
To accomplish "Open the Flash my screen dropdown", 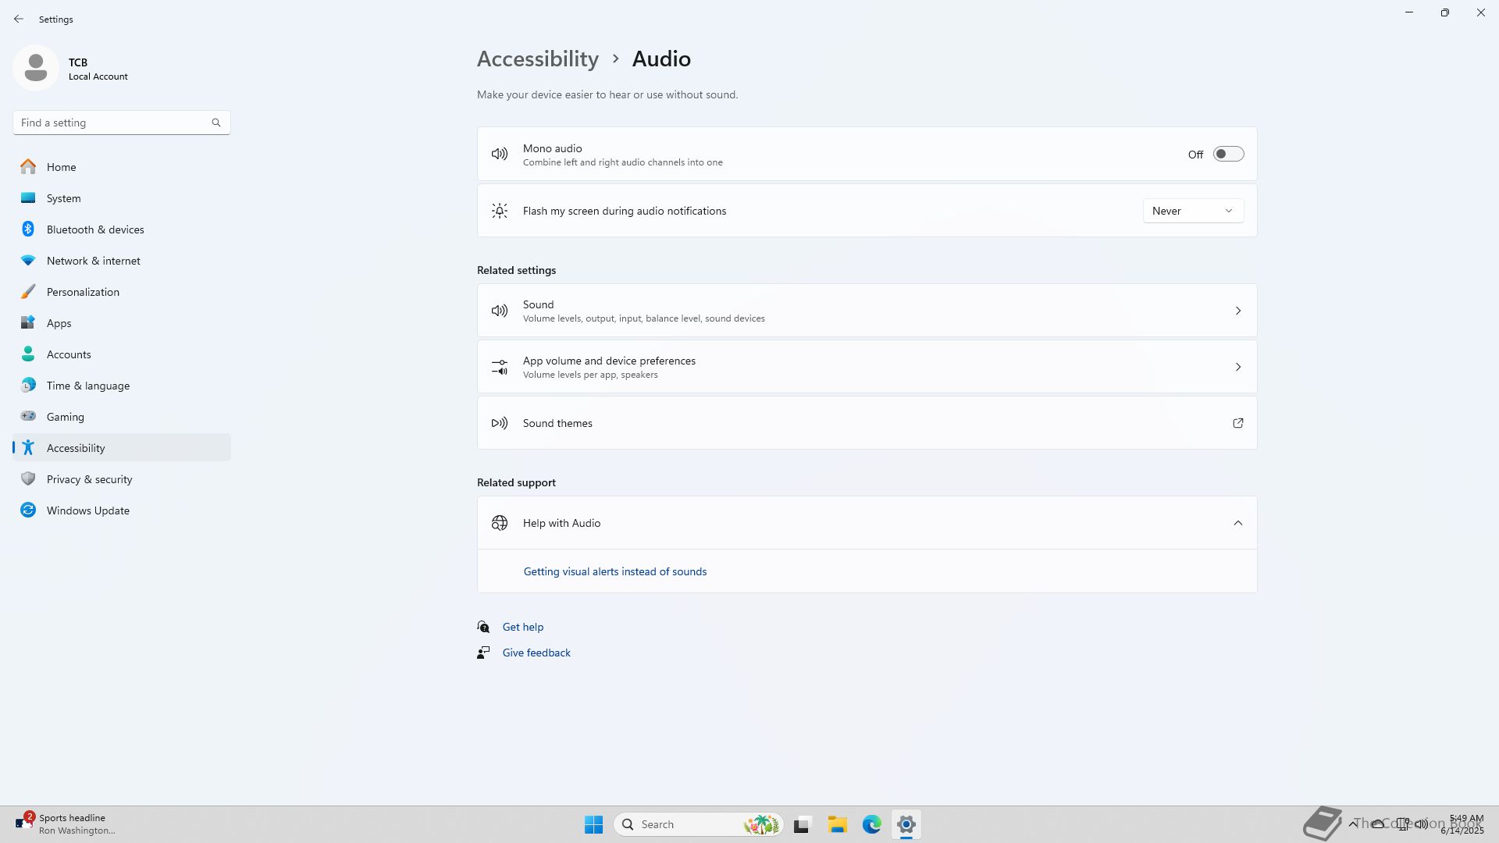I will pos(1192,211).
